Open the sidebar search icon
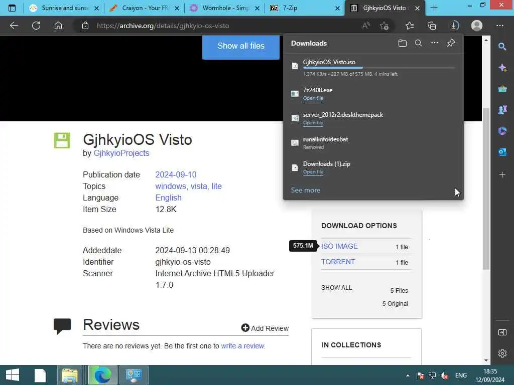Image resolution: width=514 pixels, height=385 pixels. point(502,47)
